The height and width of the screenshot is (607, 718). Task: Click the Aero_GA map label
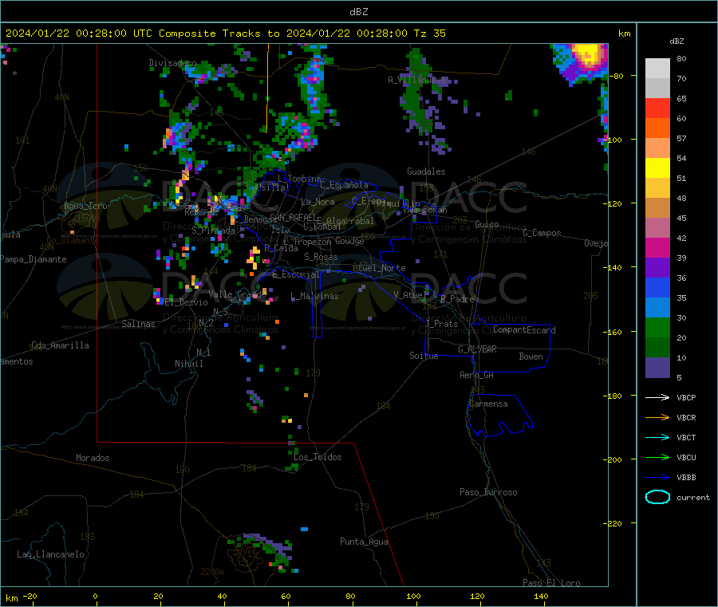pos(477,375)
